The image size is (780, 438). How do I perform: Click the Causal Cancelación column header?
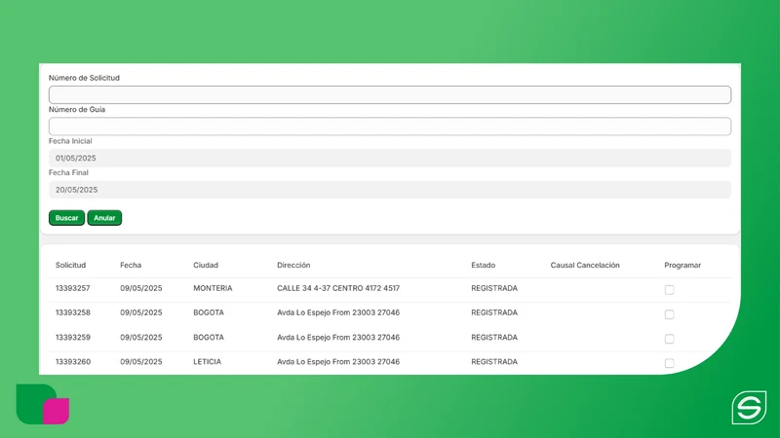tap(585, 265)
